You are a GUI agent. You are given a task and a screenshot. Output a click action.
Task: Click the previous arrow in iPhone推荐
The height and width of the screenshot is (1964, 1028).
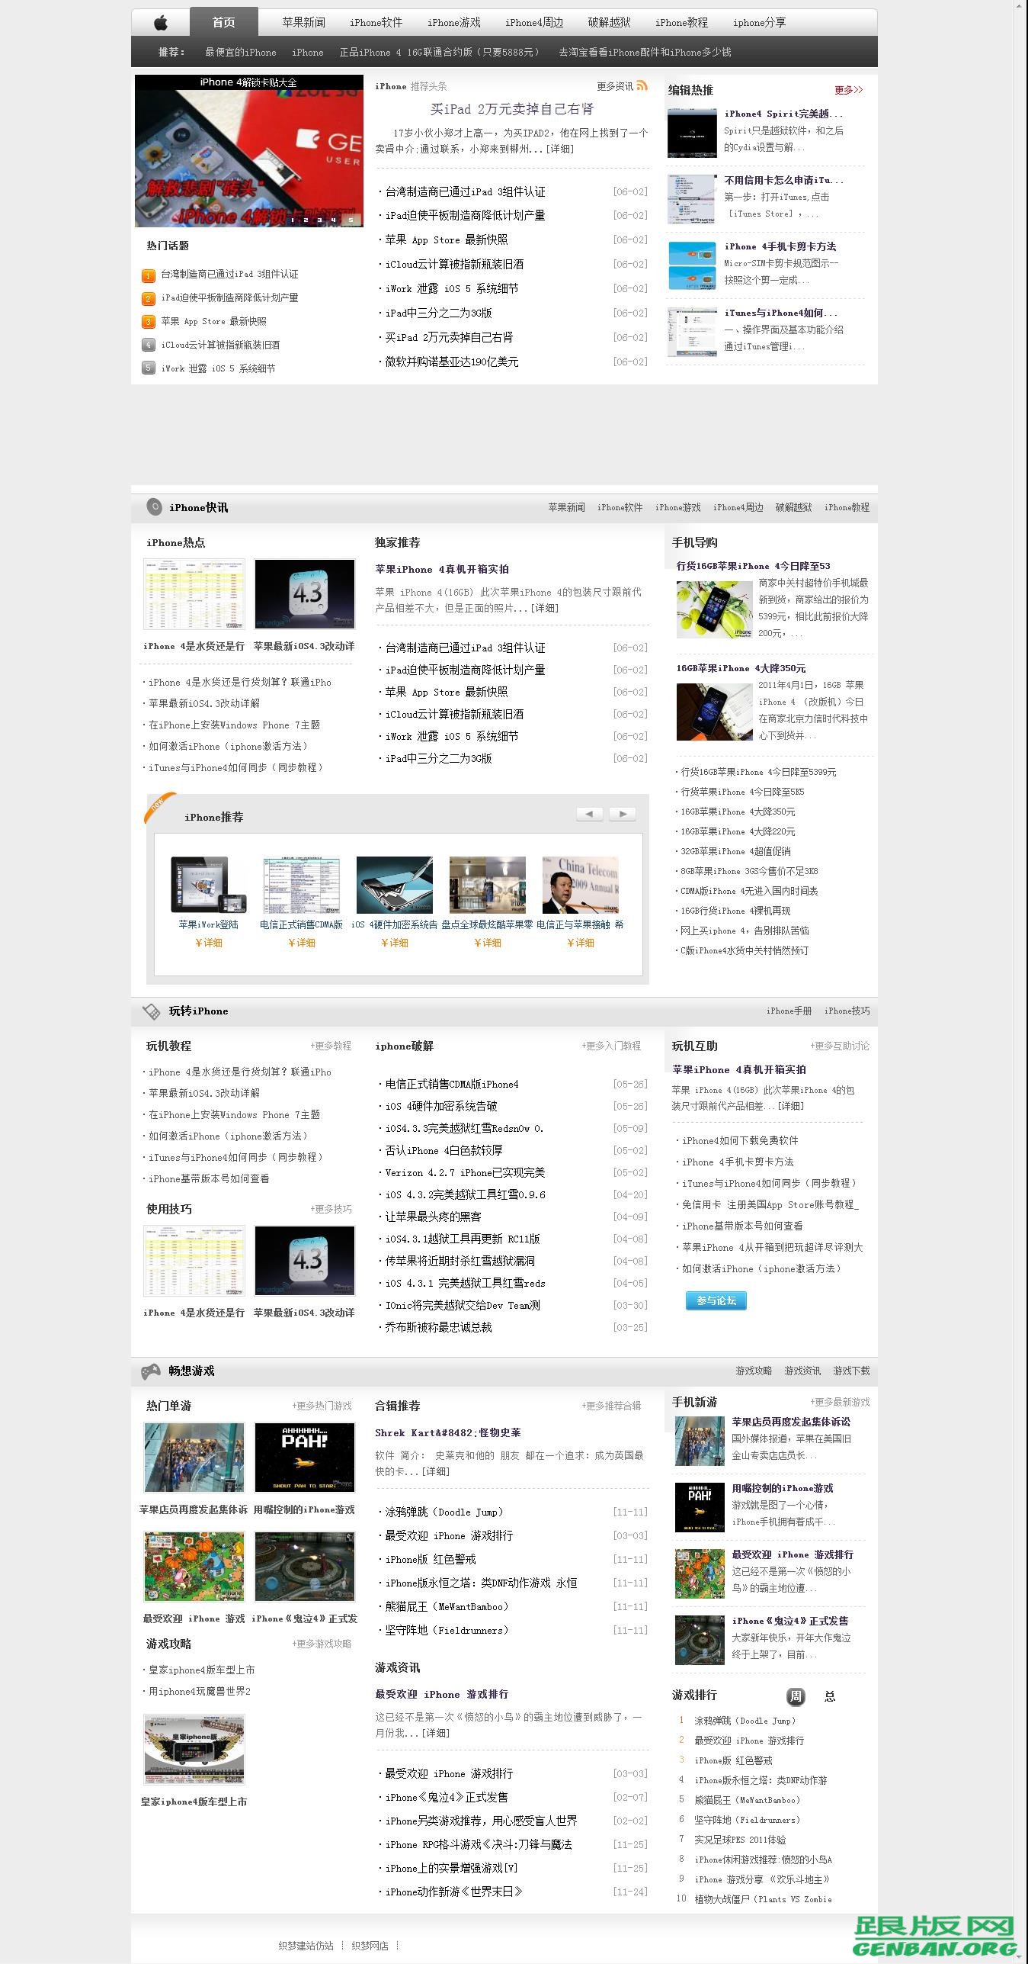point(589,814)
